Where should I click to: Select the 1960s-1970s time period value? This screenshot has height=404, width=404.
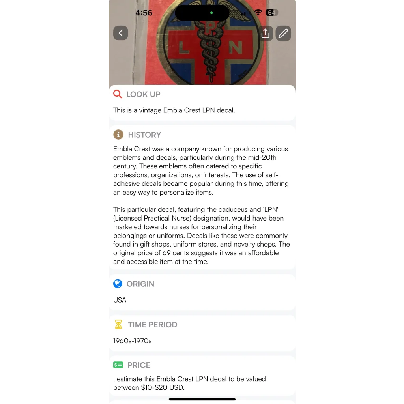point(133,341)
